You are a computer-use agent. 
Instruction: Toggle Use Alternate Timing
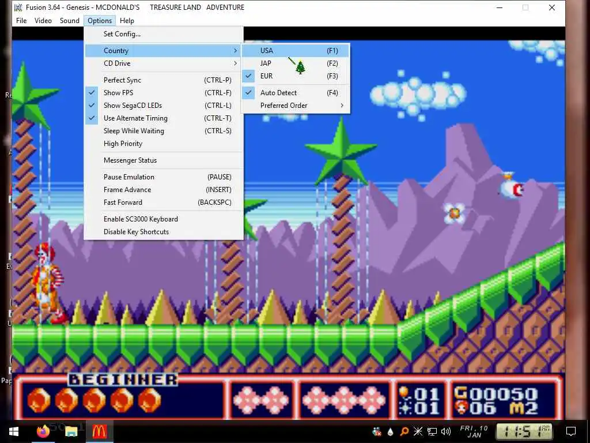(164, 118)
